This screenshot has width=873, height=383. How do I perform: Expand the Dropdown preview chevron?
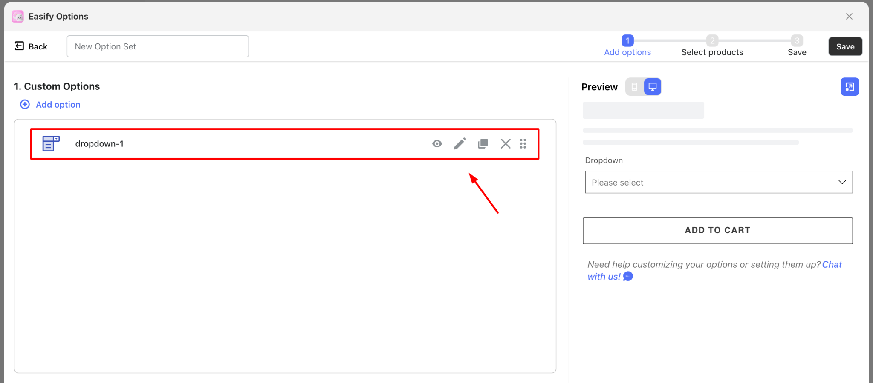point(842,182)
